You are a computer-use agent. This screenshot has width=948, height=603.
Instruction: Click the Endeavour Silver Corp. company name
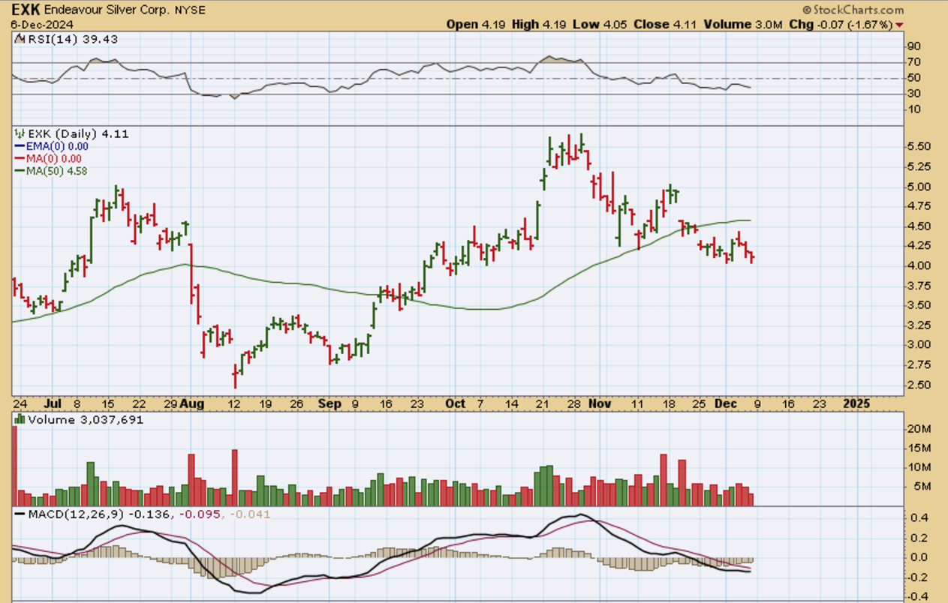107,10
